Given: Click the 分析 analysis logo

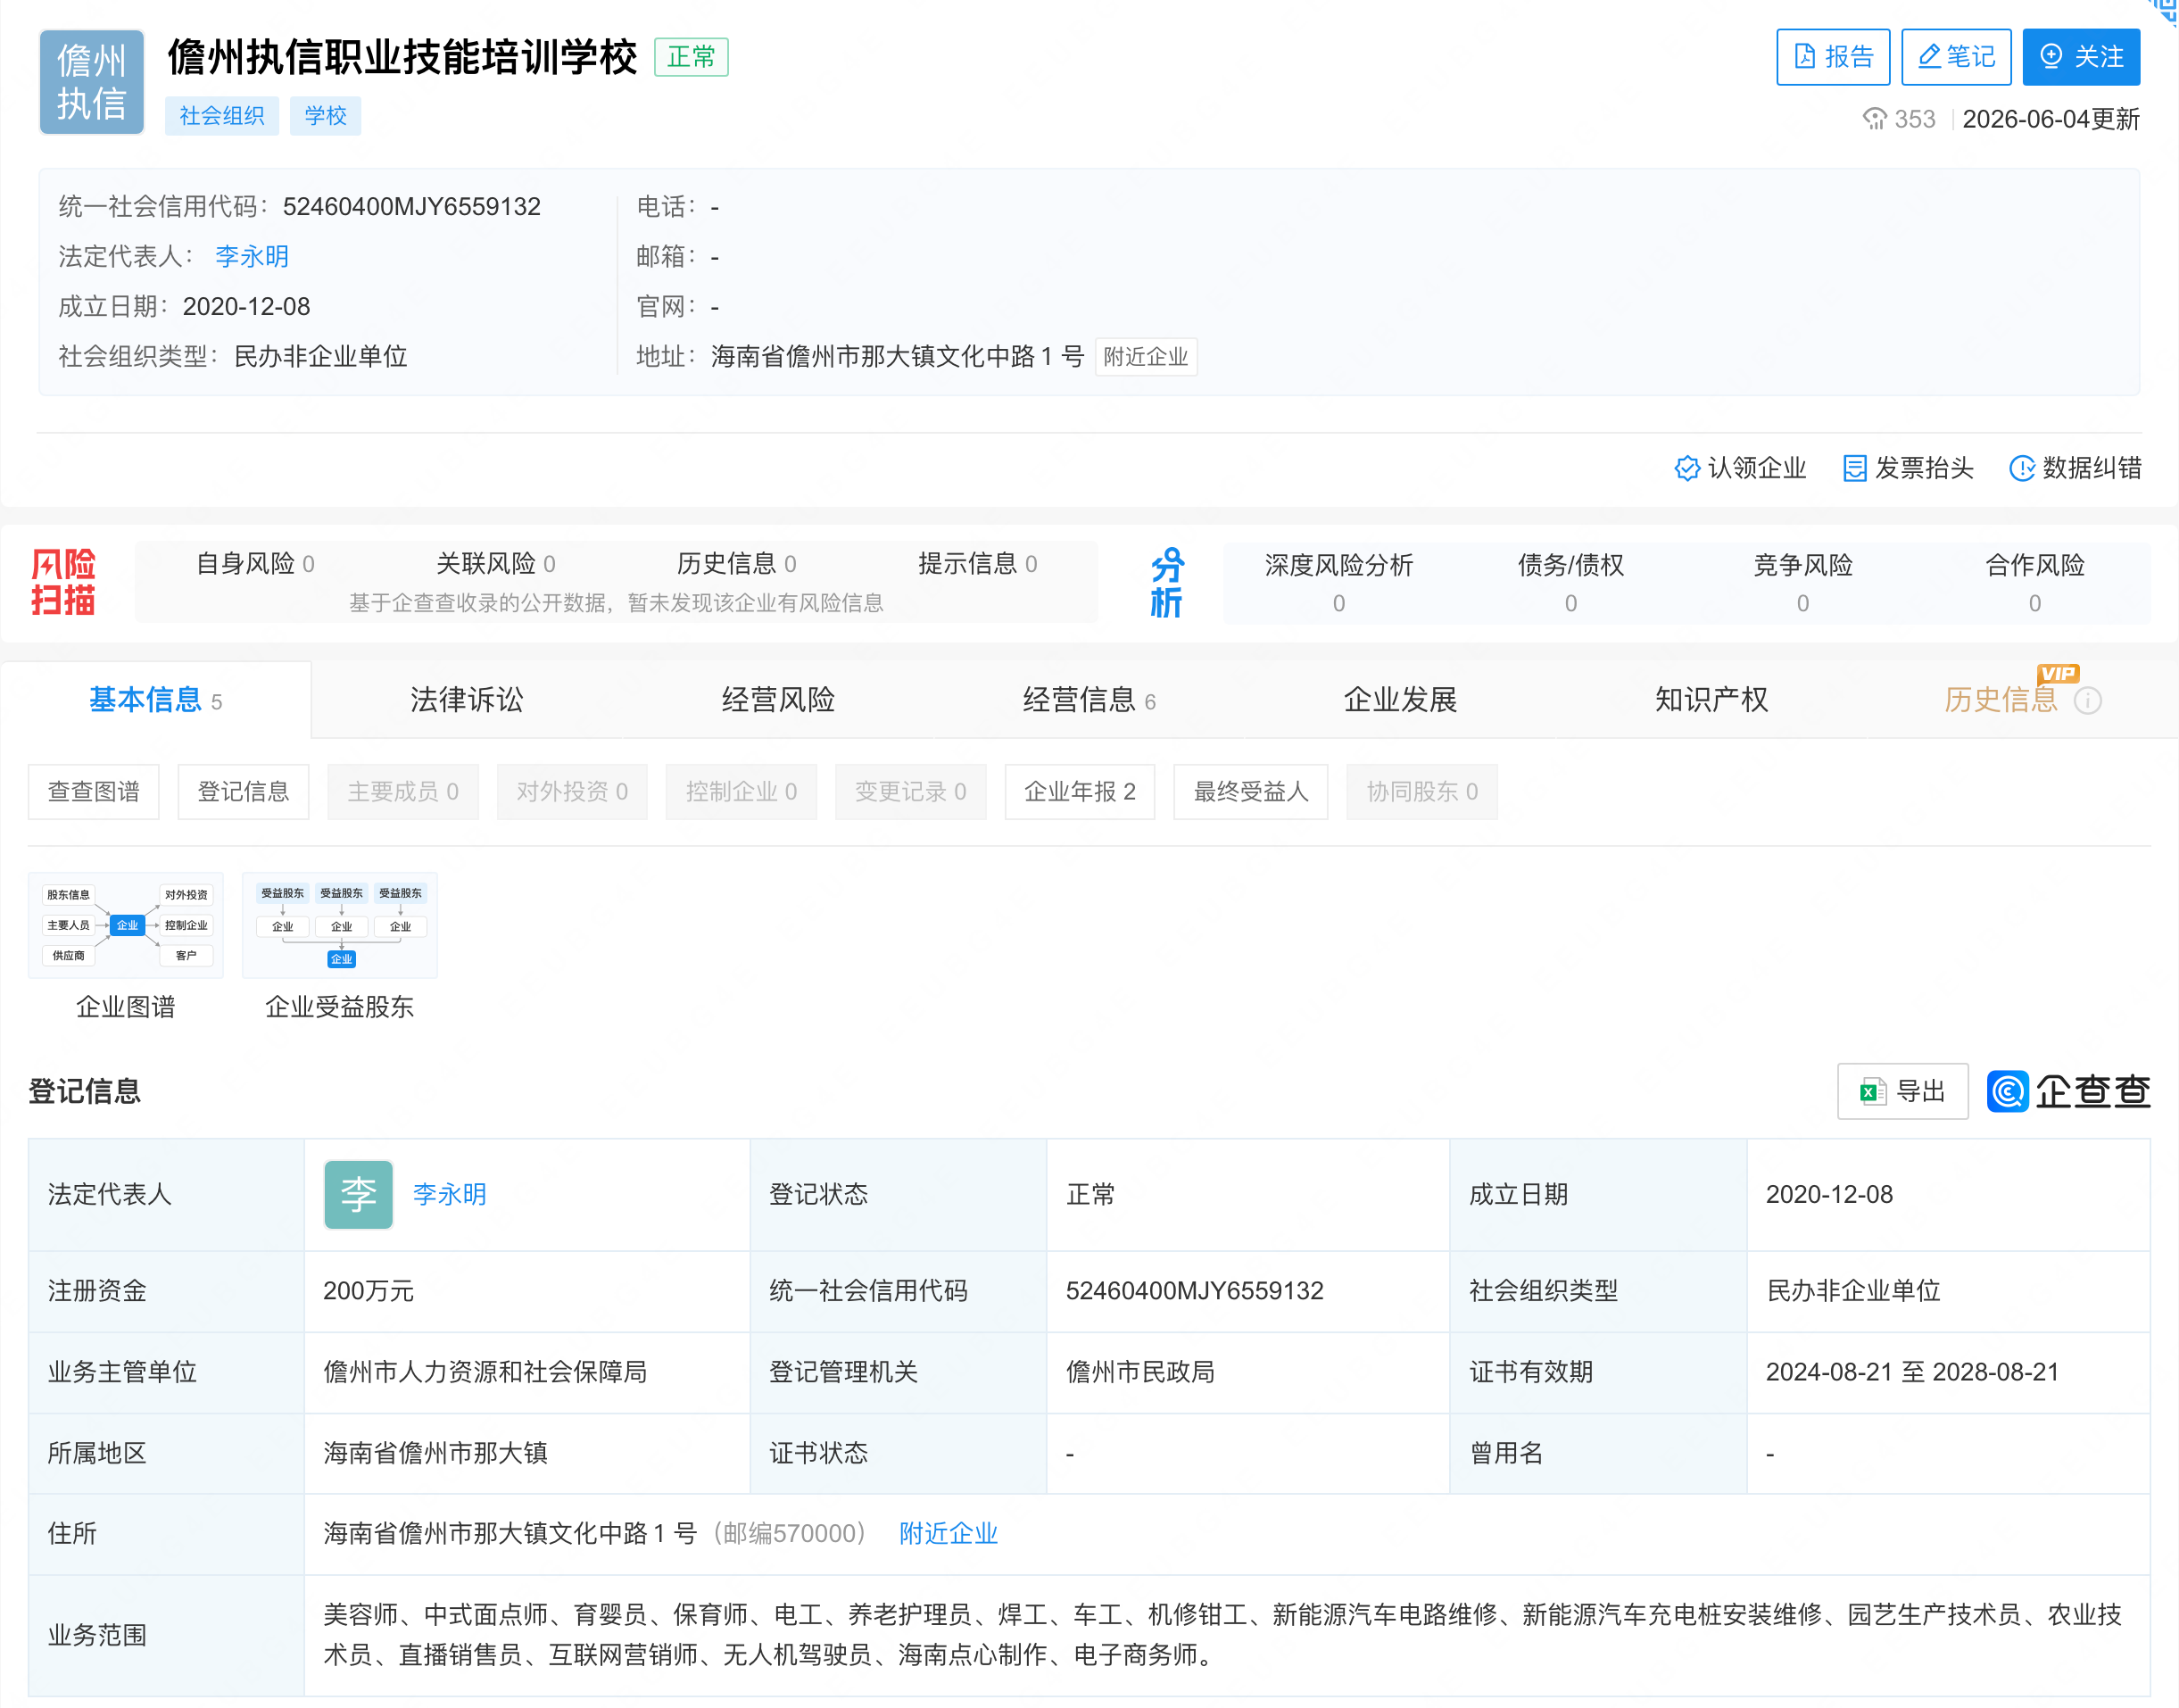Looking at the screenshot, I should [1166, 582].
